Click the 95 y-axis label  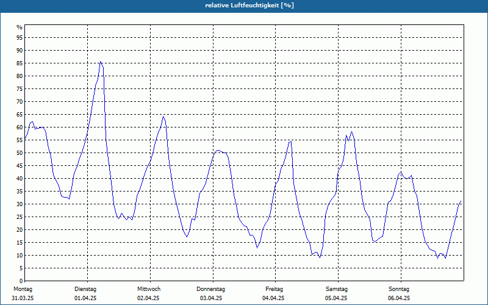pos(20,38)
